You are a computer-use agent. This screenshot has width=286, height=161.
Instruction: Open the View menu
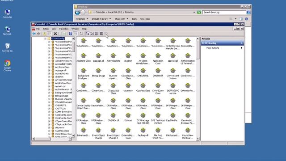pos(54,29)
